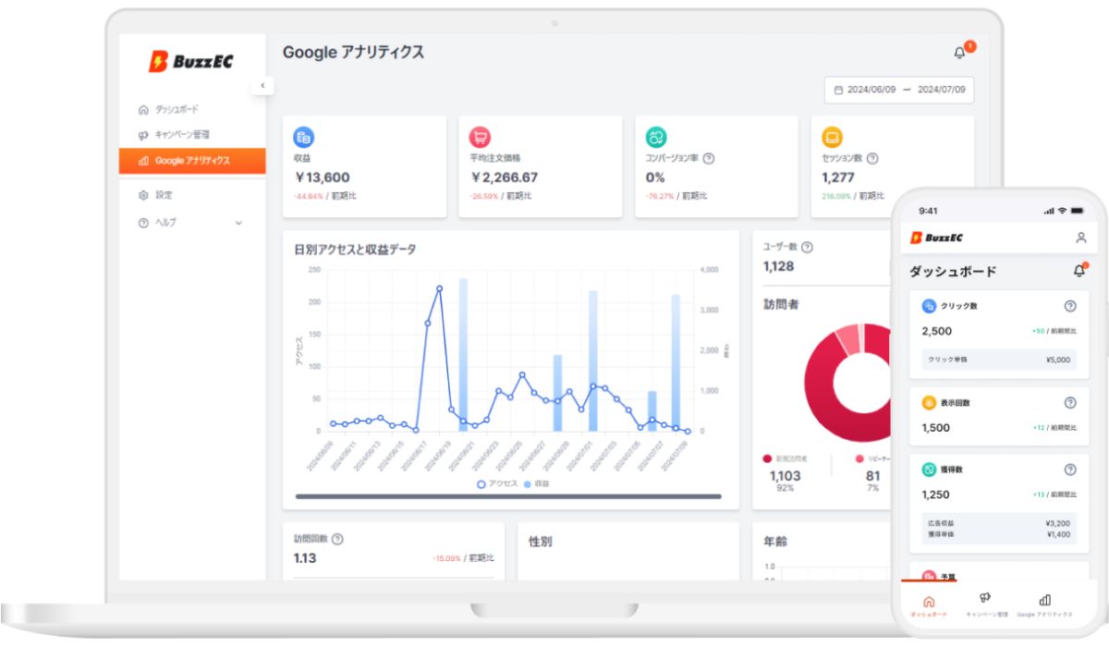
Task: Click the 1,103 new visitors value
Action: coord(786,476)
